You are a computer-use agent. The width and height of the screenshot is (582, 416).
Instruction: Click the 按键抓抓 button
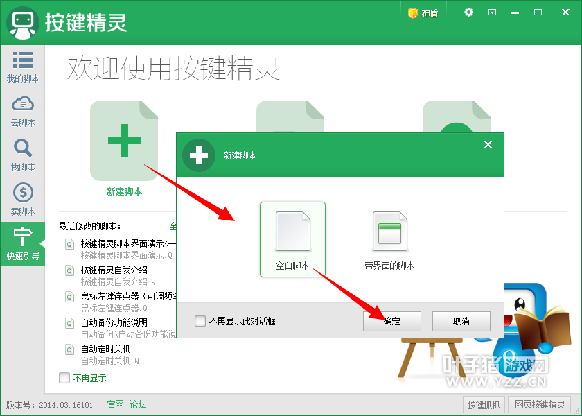tap(484, 404)
